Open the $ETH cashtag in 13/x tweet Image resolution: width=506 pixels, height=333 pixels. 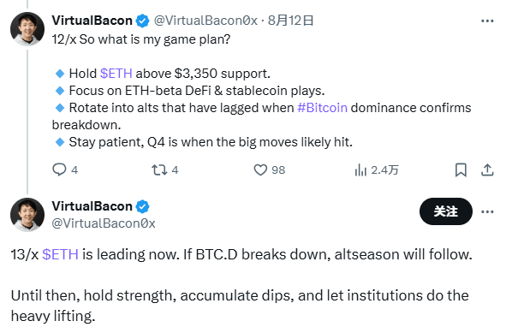[60, 254]
